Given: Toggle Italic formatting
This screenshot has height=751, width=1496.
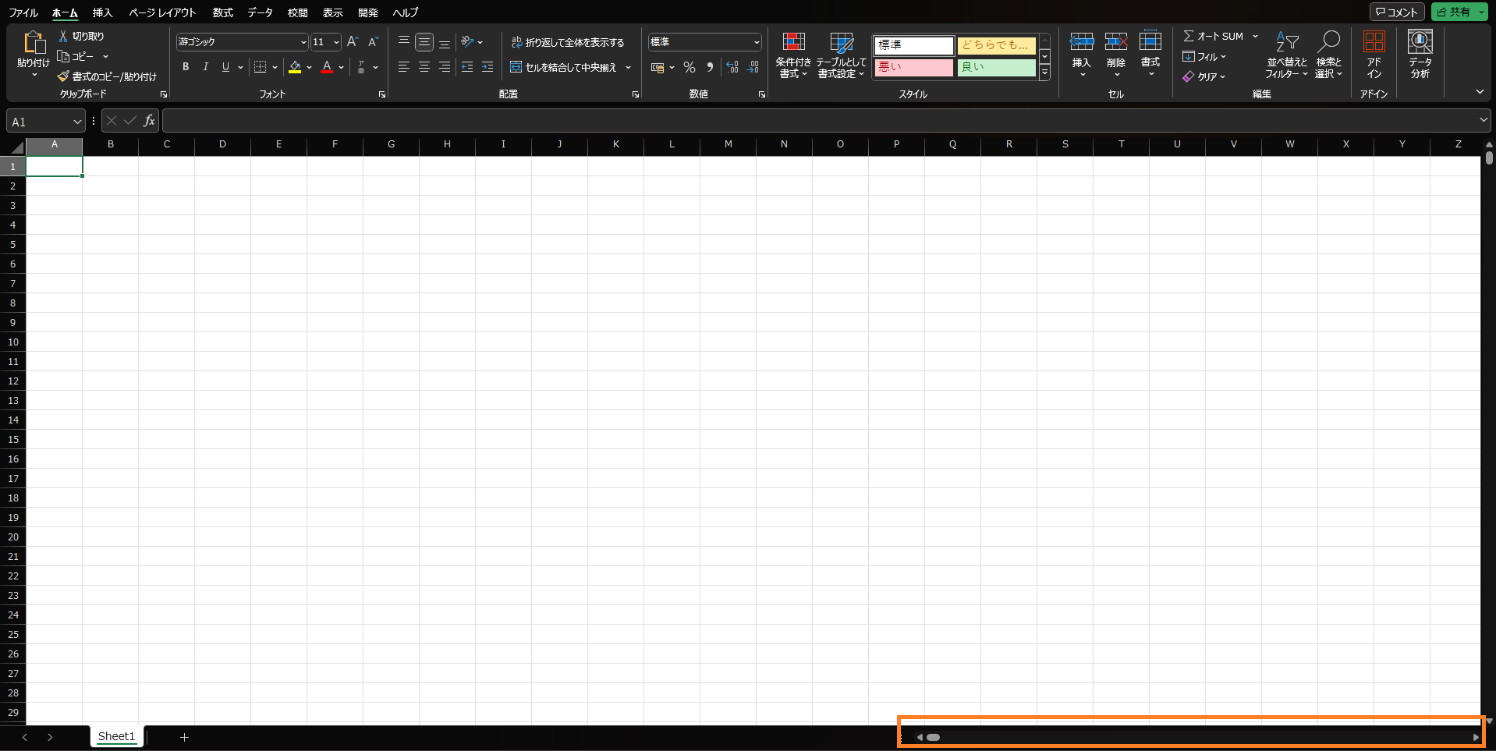Looking at the screenshot, I should click(x=206, y=67).
